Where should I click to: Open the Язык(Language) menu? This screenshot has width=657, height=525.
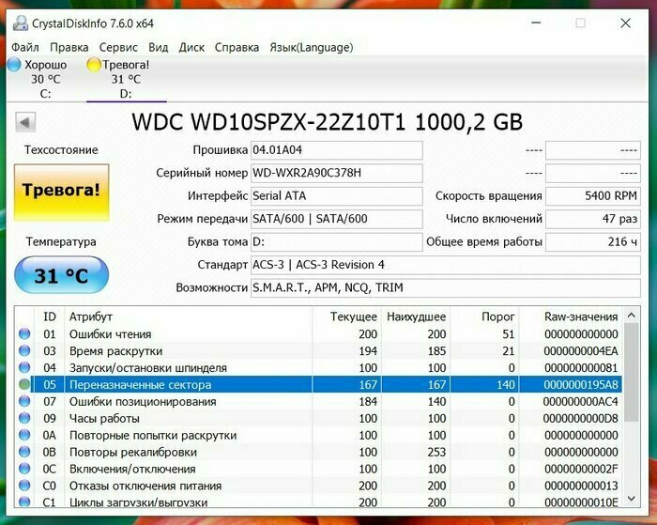[x=312, y=47]
